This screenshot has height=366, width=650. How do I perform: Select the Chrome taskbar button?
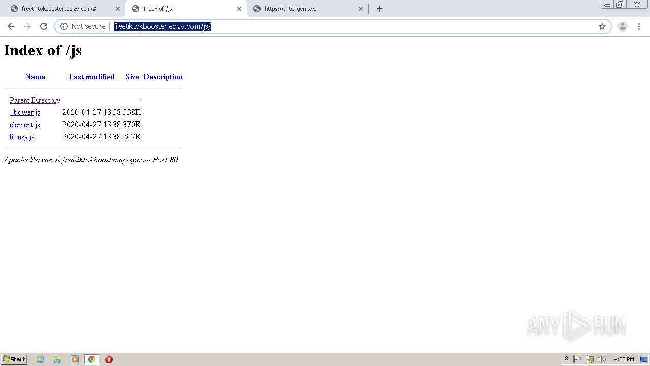pyautogui.click(x=91, y=359)
